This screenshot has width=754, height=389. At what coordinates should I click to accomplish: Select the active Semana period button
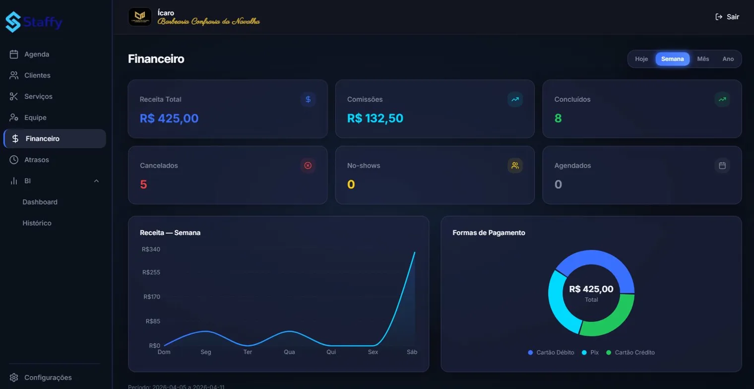pyautogui.click(x=673, y=59)
